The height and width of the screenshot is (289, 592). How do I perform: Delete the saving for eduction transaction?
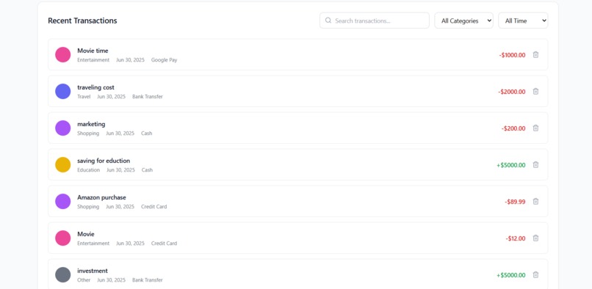(535, 164)
